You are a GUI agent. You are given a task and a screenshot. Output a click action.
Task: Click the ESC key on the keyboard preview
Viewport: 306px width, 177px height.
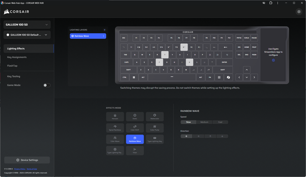pos(124,38)
